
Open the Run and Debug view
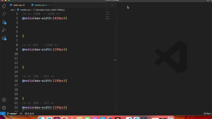pos(4,30)
